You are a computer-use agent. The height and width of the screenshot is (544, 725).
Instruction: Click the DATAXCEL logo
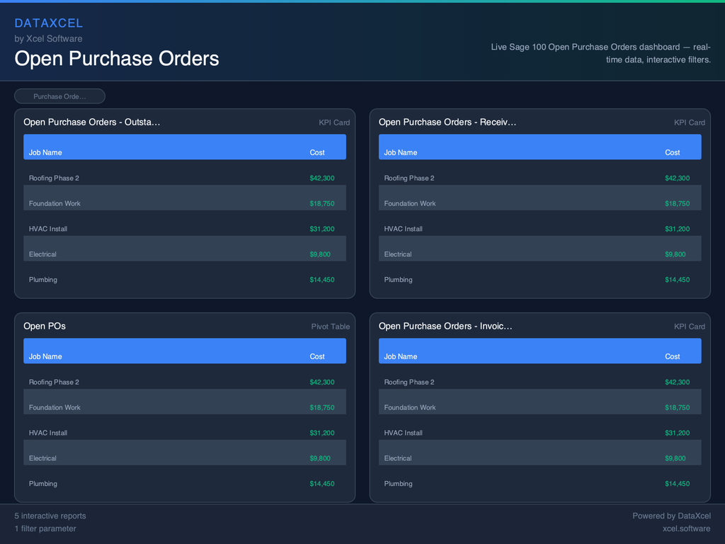[49, 23]
